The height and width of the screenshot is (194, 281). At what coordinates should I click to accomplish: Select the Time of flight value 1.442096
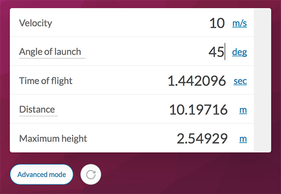[197, 81]
